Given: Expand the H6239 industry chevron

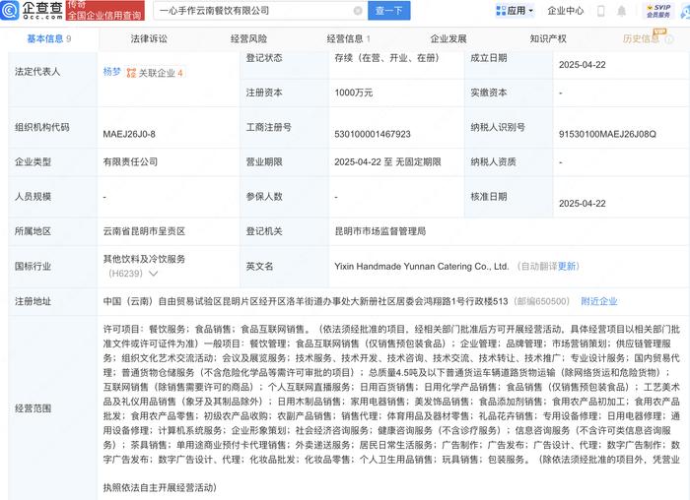Looking at the screenshot, I should point(153,274).
